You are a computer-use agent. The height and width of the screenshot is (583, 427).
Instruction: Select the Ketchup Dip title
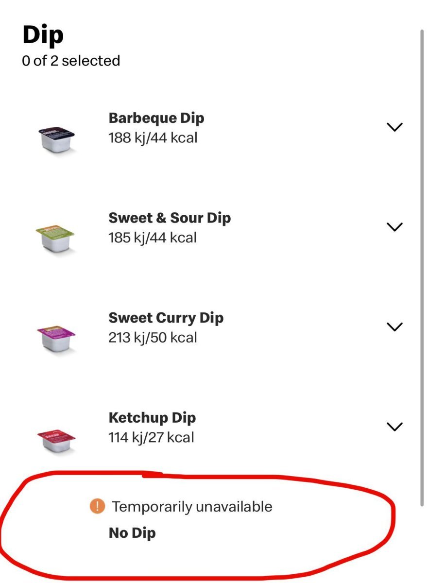152,418
